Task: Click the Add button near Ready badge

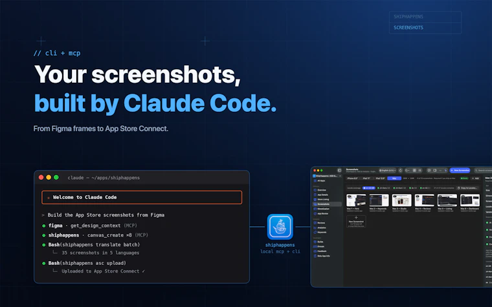Action: [476, 178]
